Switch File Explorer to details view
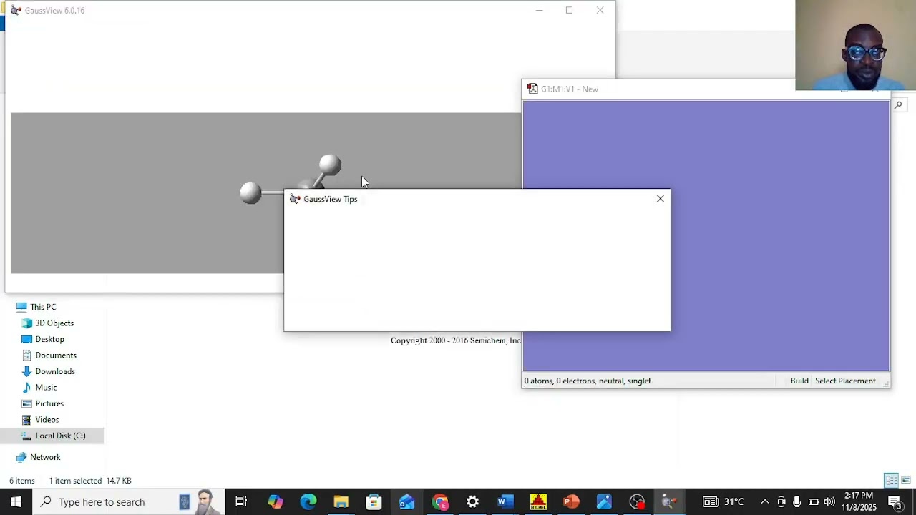This screenshot has width=916, height=515. (x=891, y=480)
